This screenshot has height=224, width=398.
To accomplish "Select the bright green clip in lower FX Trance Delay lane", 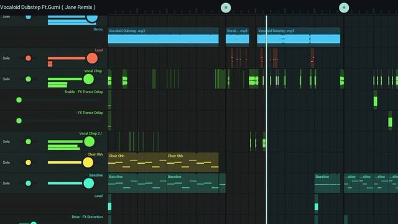I will pos(391,121).
